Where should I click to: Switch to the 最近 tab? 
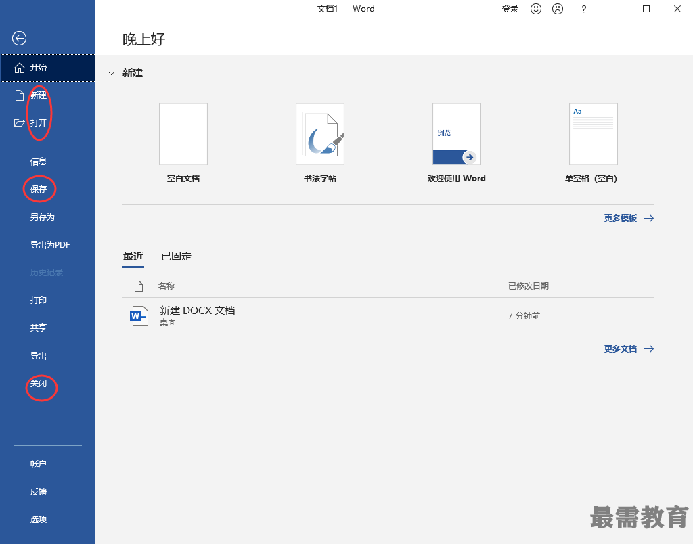coord(133,256)
